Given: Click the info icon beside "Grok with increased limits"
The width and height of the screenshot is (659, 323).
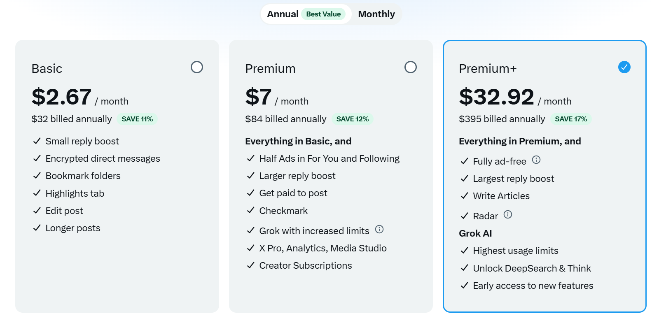Looking at the screenshot, I should tap(379, 230).
